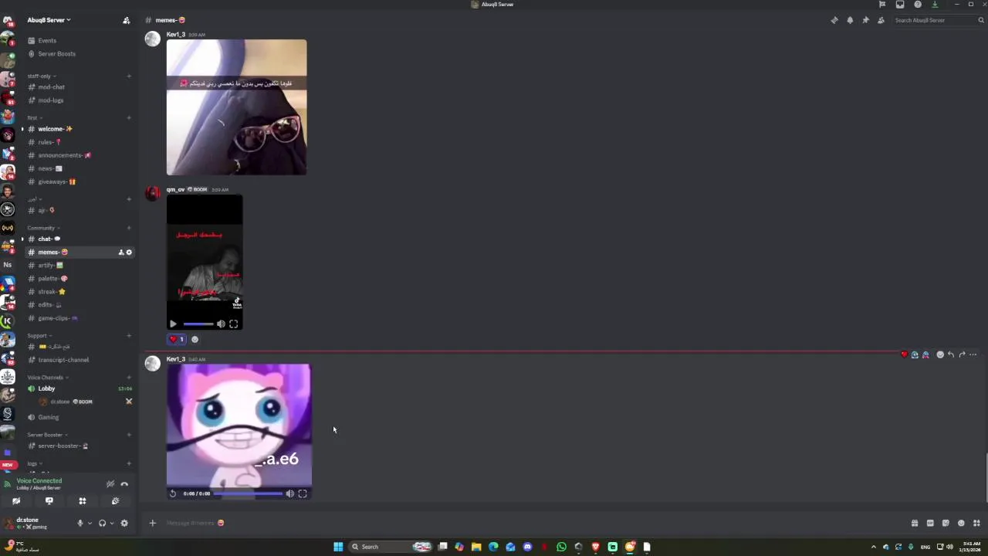Open More options on hovered message
The image size is (988, 556).
point(973,354)
